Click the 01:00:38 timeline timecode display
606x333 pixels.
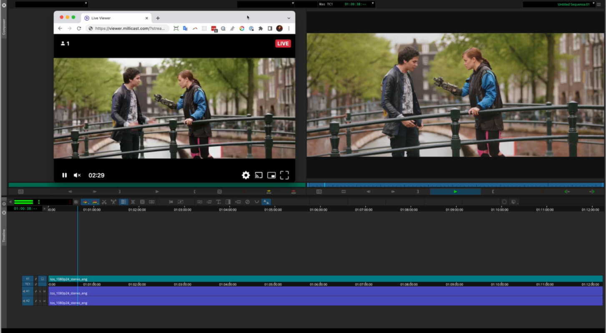pyautogui.click(x=26, y=209)
